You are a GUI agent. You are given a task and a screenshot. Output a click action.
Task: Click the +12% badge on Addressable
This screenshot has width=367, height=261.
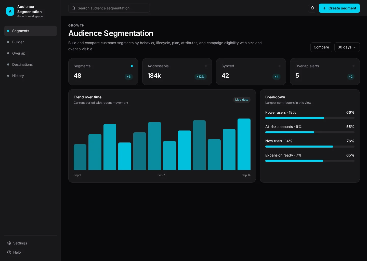pos(201,77)
